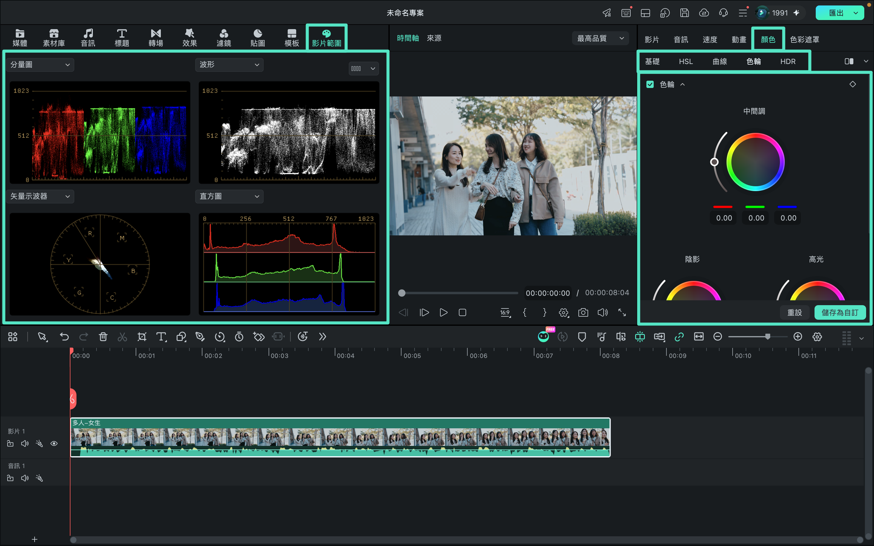Collapse the 色輪 section chevron

[x=683, y=85]
